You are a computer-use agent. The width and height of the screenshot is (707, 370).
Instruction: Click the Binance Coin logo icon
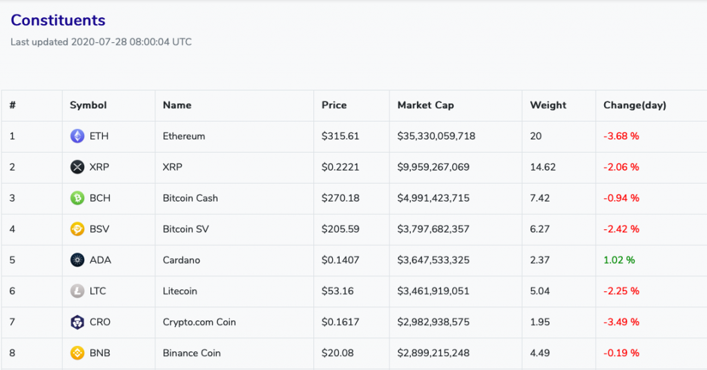click(x=77, y=353)
